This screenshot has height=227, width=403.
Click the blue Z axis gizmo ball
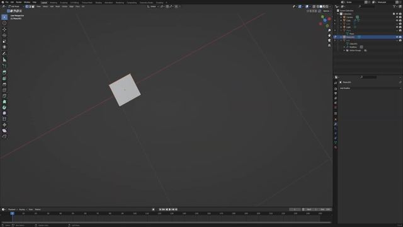point(325,20)
